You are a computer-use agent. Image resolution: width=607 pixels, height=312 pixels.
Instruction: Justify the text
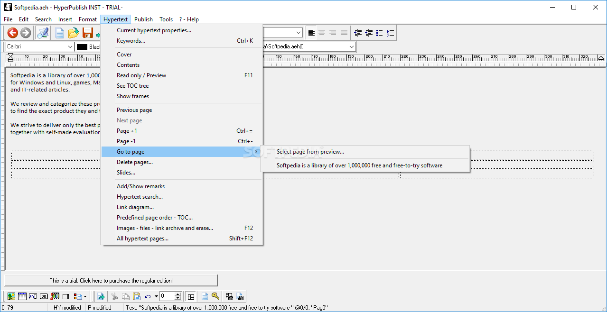(x=344, y=33)
